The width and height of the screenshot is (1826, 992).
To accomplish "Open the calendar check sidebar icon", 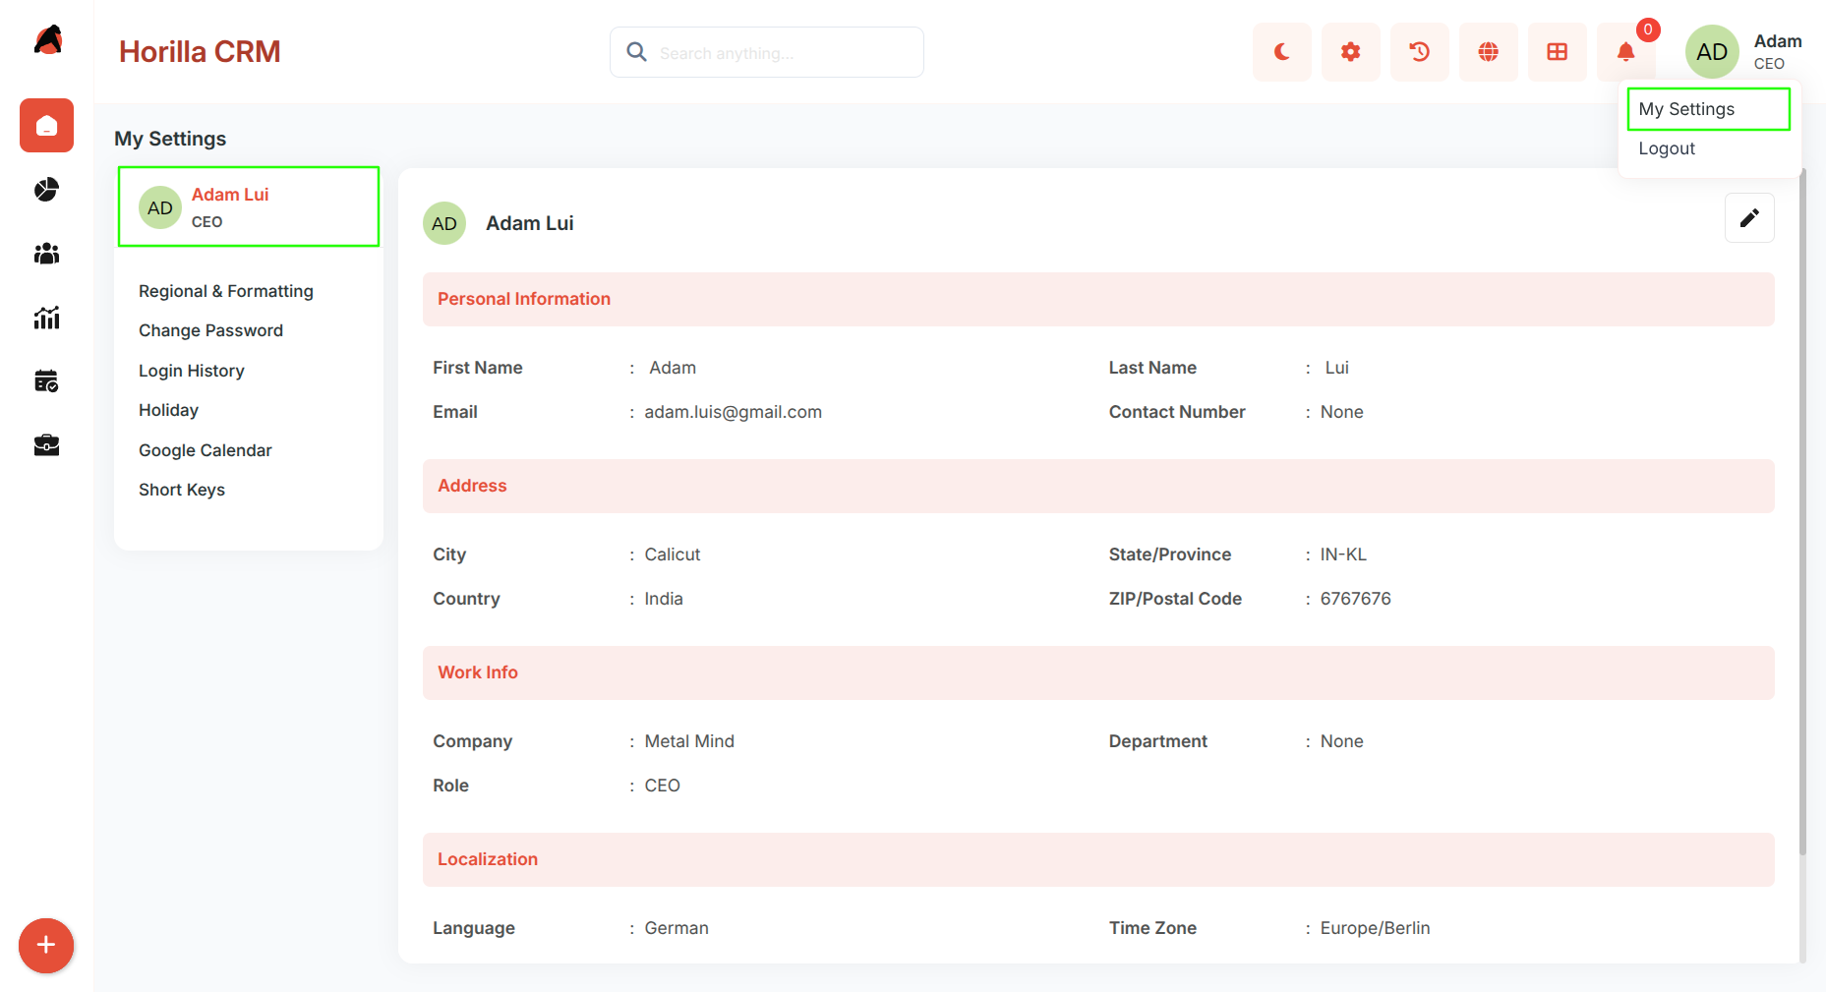I will click(46, 381).
